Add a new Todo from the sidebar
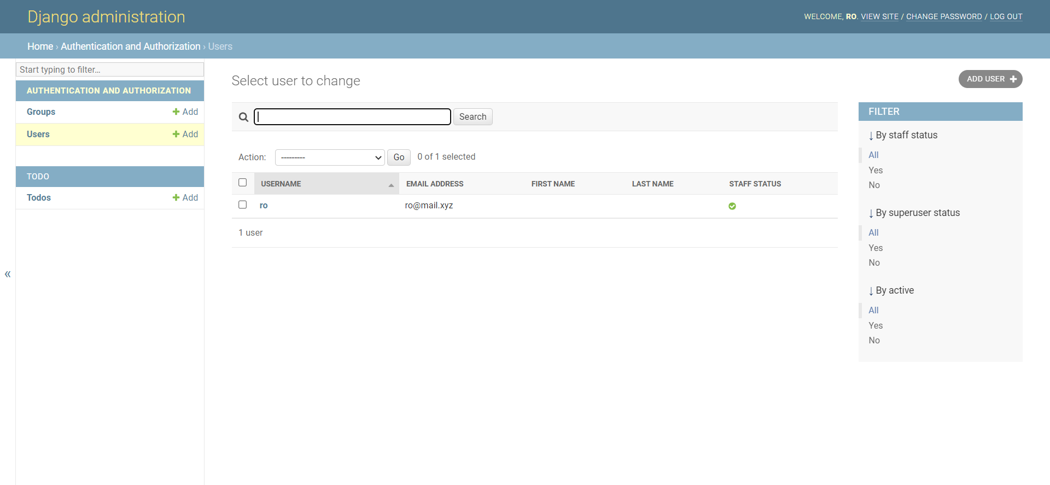Viewport: 1050px width, 485px height. click(185, 197)
